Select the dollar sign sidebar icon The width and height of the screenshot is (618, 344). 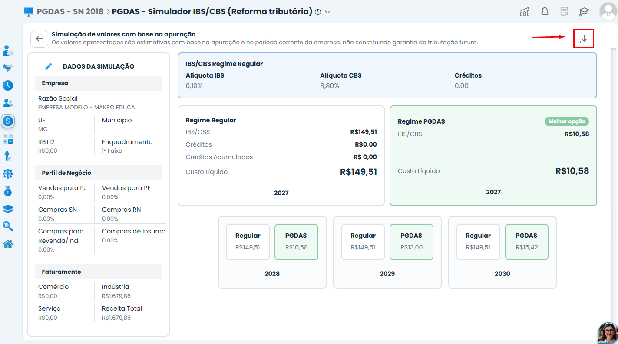coord(8,121)
